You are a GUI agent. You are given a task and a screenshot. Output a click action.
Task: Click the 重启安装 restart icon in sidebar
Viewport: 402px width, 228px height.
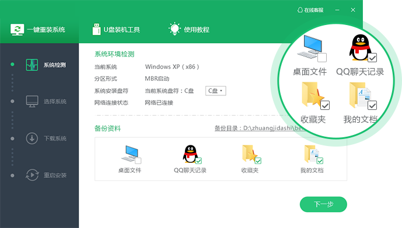[x=32, y=175]
